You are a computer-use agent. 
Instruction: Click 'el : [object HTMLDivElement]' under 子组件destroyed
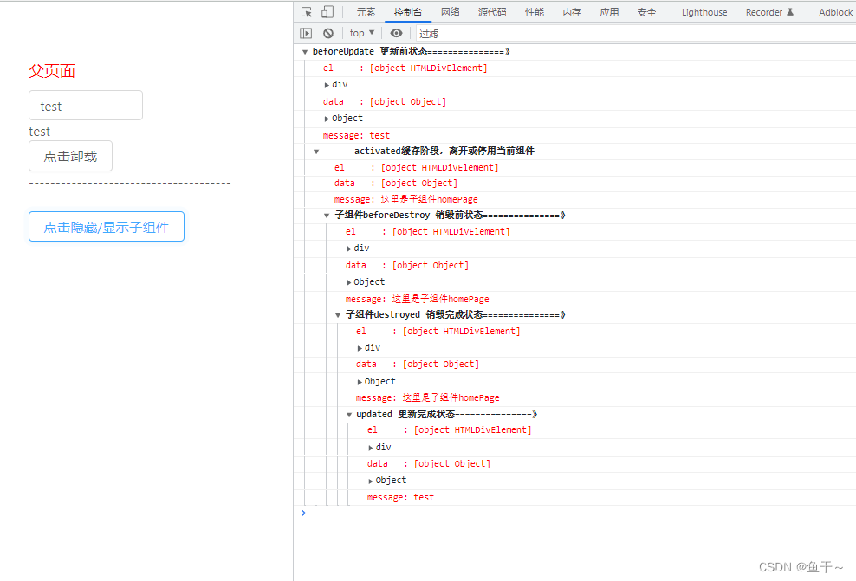pyautogui.click(x=438, y=331)
